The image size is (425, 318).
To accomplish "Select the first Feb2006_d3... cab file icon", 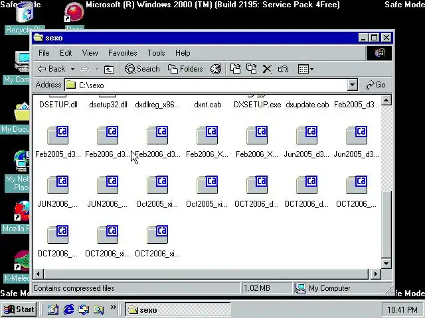I will coord(108,135).
